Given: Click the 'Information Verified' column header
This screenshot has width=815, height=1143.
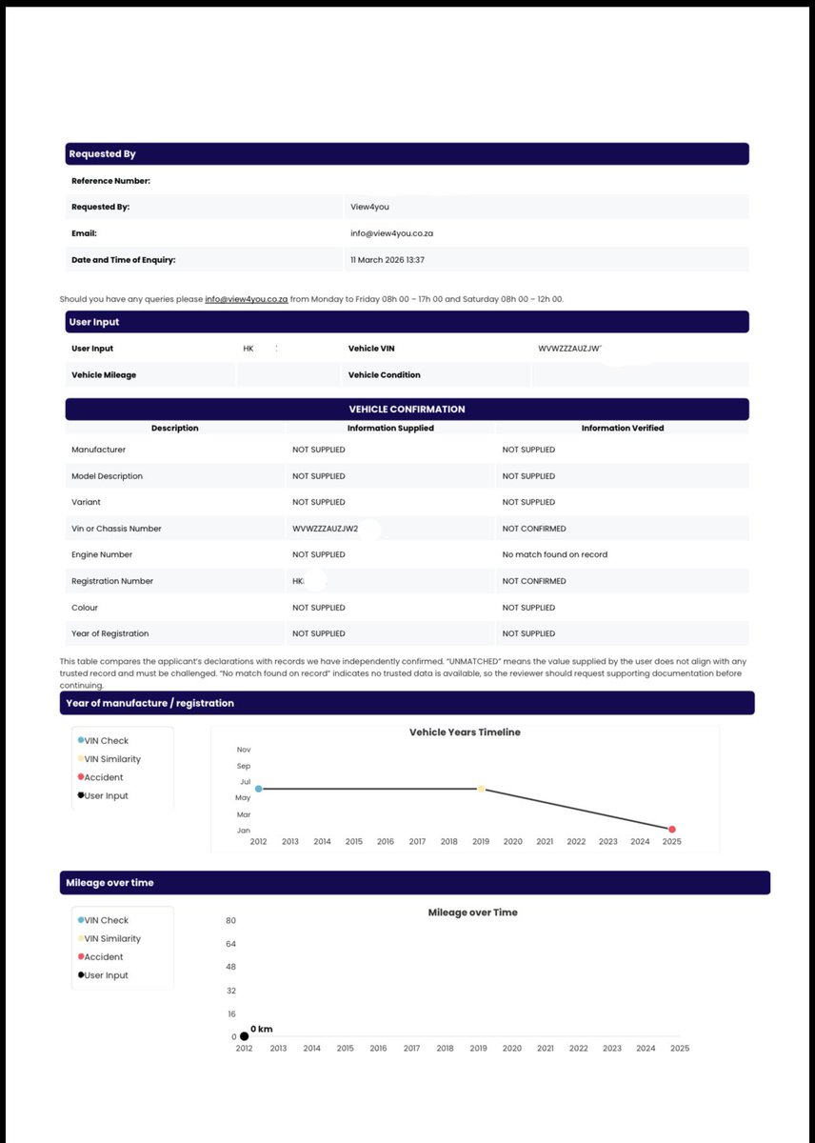Looking at the screenshot, I should coord(623,428).
